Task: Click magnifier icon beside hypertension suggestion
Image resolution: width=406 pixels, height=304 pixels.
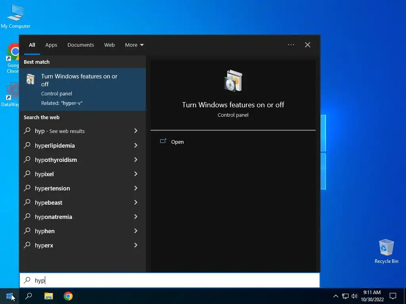Action: pos(27,188)
